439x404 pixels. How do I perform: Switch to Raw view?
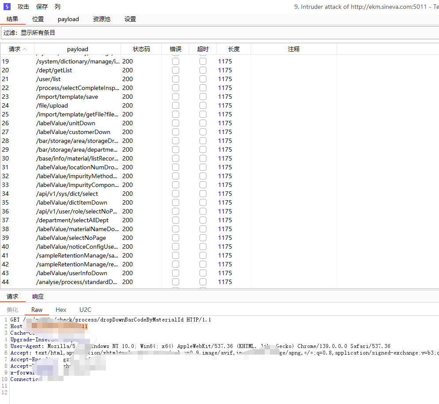[x=37, y=310]
